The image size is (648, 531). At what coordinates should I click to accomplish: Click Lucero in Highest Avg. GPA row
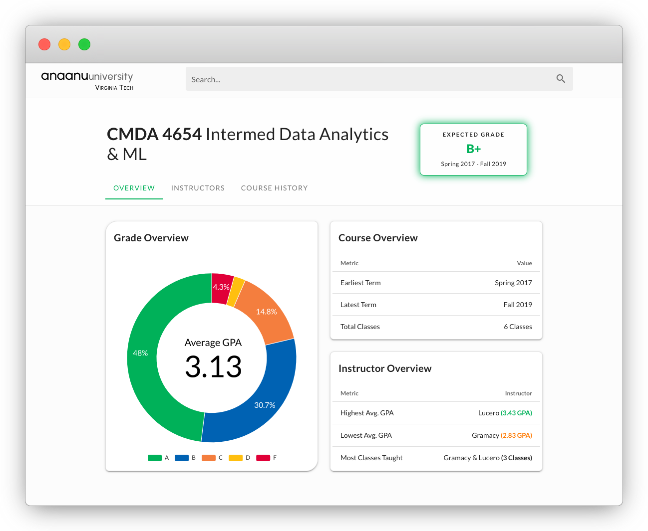[x=488, y=413]
